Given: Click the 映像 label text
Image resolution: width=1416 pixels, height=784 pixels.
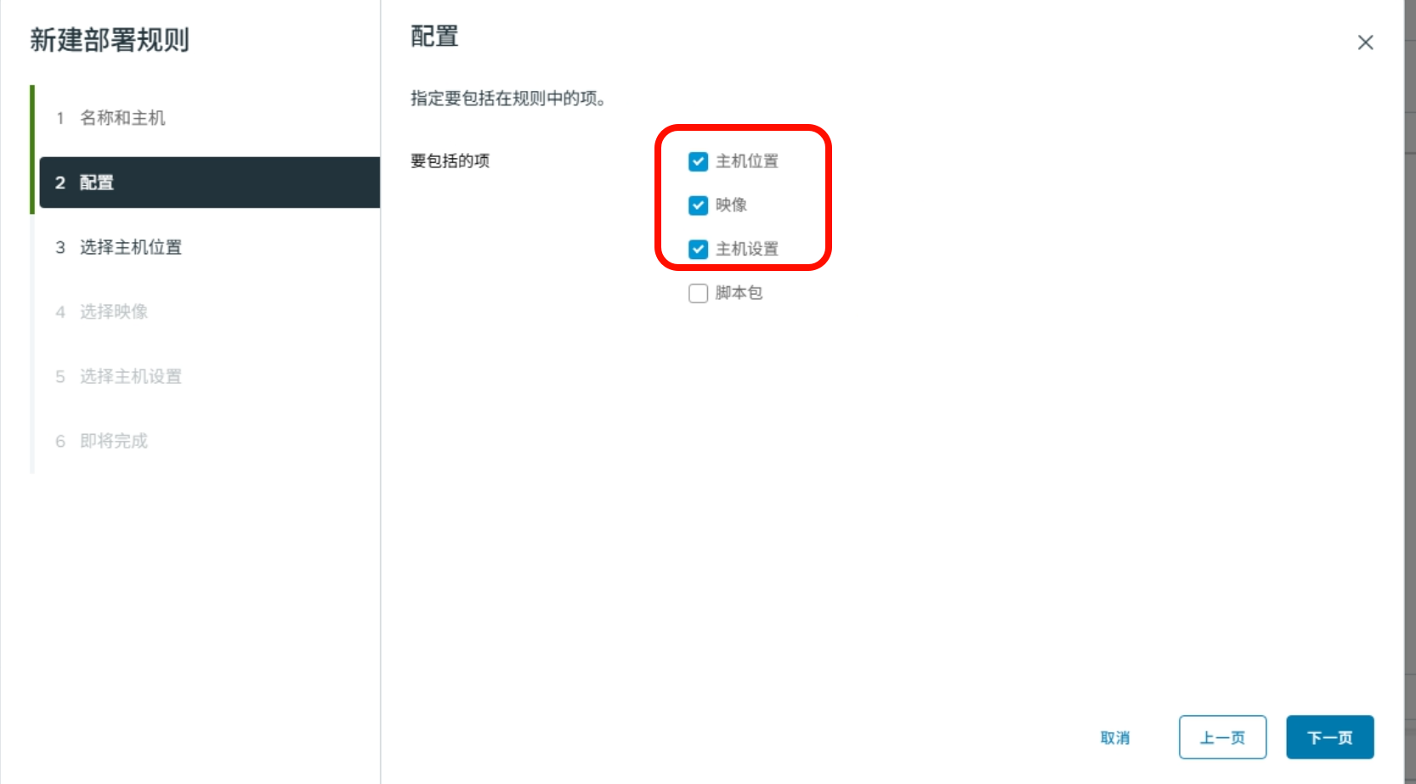Looking at the screenshot, I should [x=731, y=206].
